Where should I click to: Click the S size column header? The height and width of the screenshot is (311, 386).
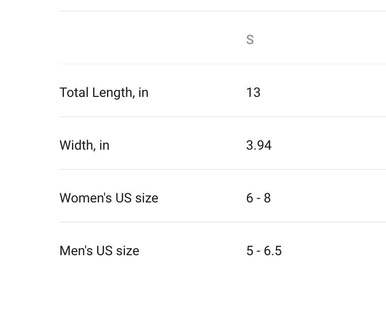click(250, 40)
